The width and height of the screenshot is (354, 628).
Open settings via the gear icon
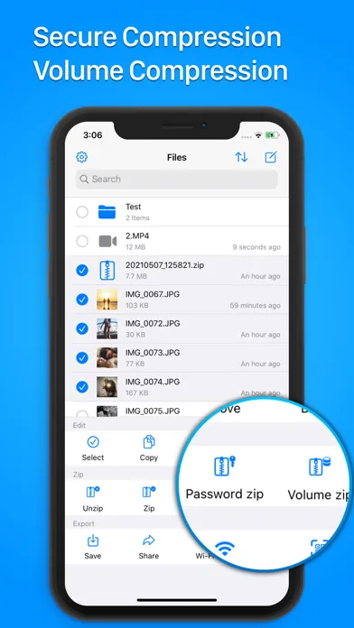[x=82, y=157]
